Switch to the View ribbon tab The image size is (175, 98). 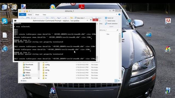click(44, 14)
